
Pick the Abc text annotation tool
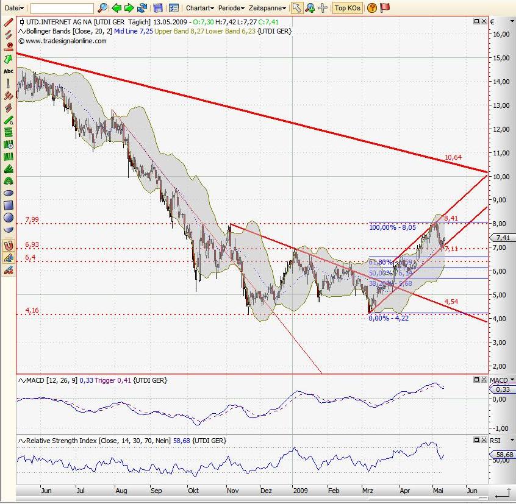click(9, 71)
